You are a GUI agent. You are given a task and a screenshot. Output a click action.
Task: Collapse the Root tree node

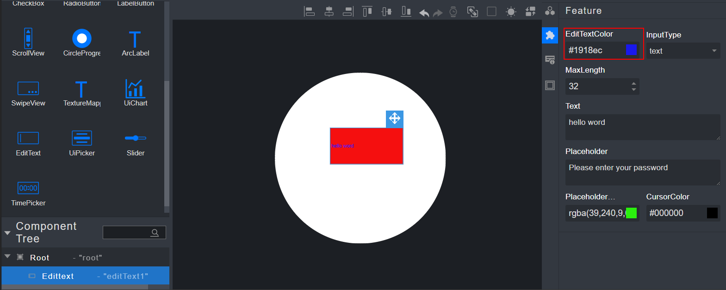7,256
